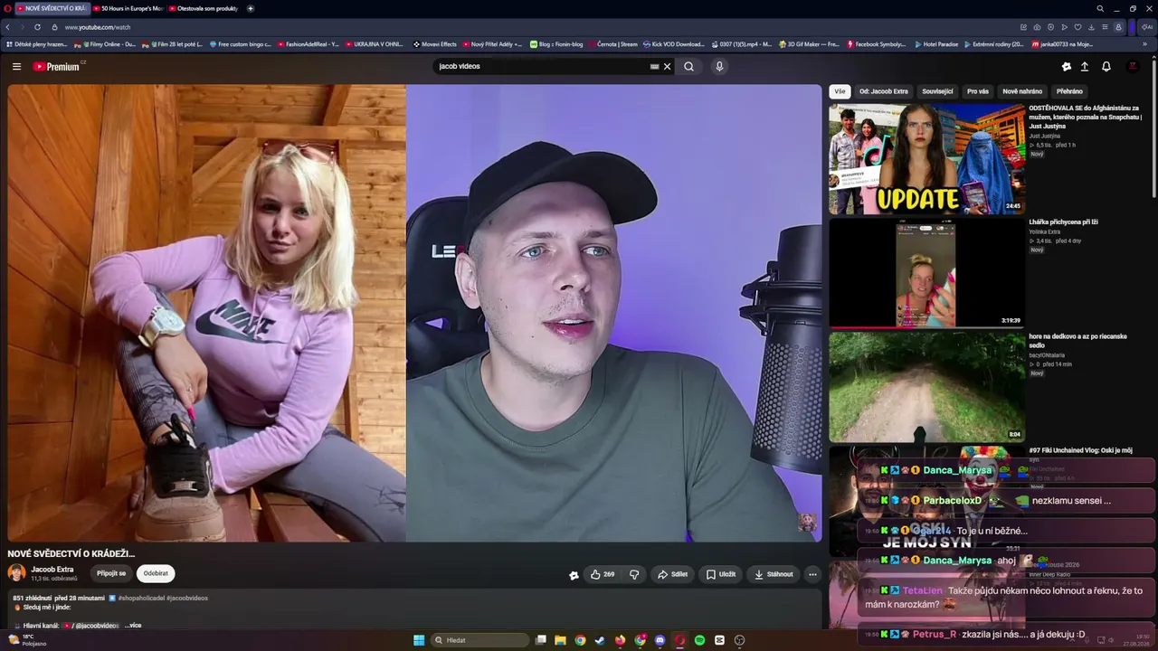Screen dimensions: 1158x651
Task: Select the 'Související' filter chip
Action: [x=937, y=91]
